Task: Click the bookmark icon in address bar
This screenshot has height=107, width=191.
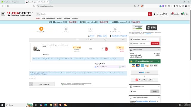Action: pos(34,6)
